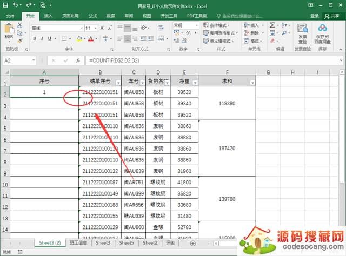The image size is (346, 256).
Task: Click the 登录 login link
Action: [315, 16]
